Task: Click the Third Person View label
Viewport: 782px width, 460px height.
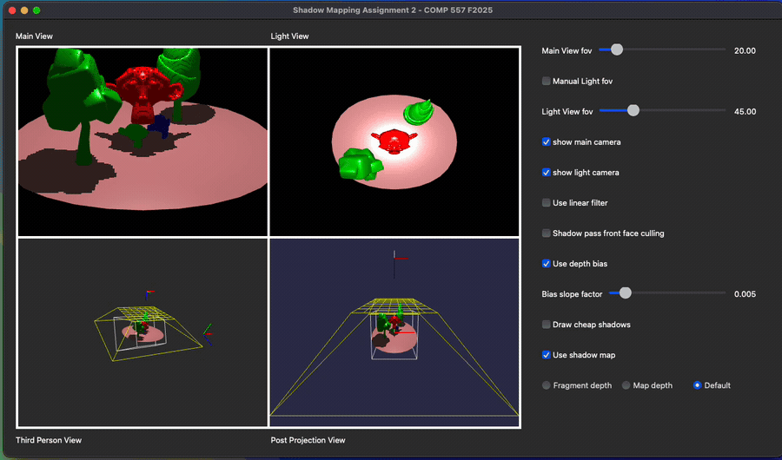Action: [49, 440]
